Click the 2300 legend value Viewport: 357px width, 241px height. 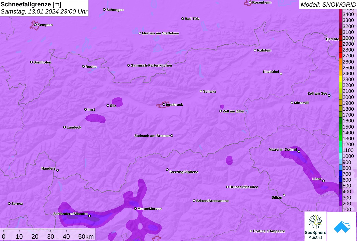348,79
